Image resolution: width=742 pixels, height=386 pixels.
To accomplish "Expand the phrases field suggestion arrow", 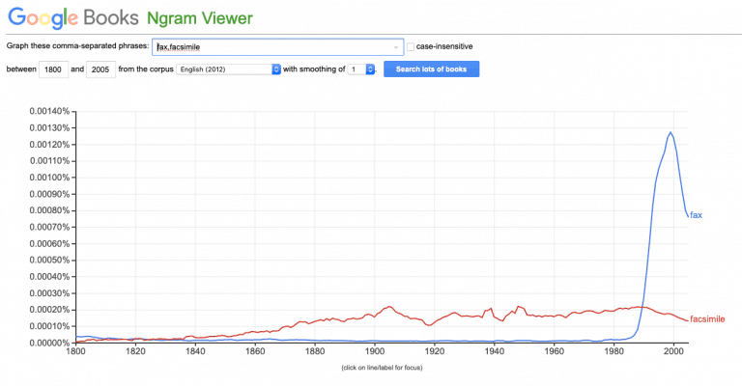I will pyautogui.click(x=397, y=46).
